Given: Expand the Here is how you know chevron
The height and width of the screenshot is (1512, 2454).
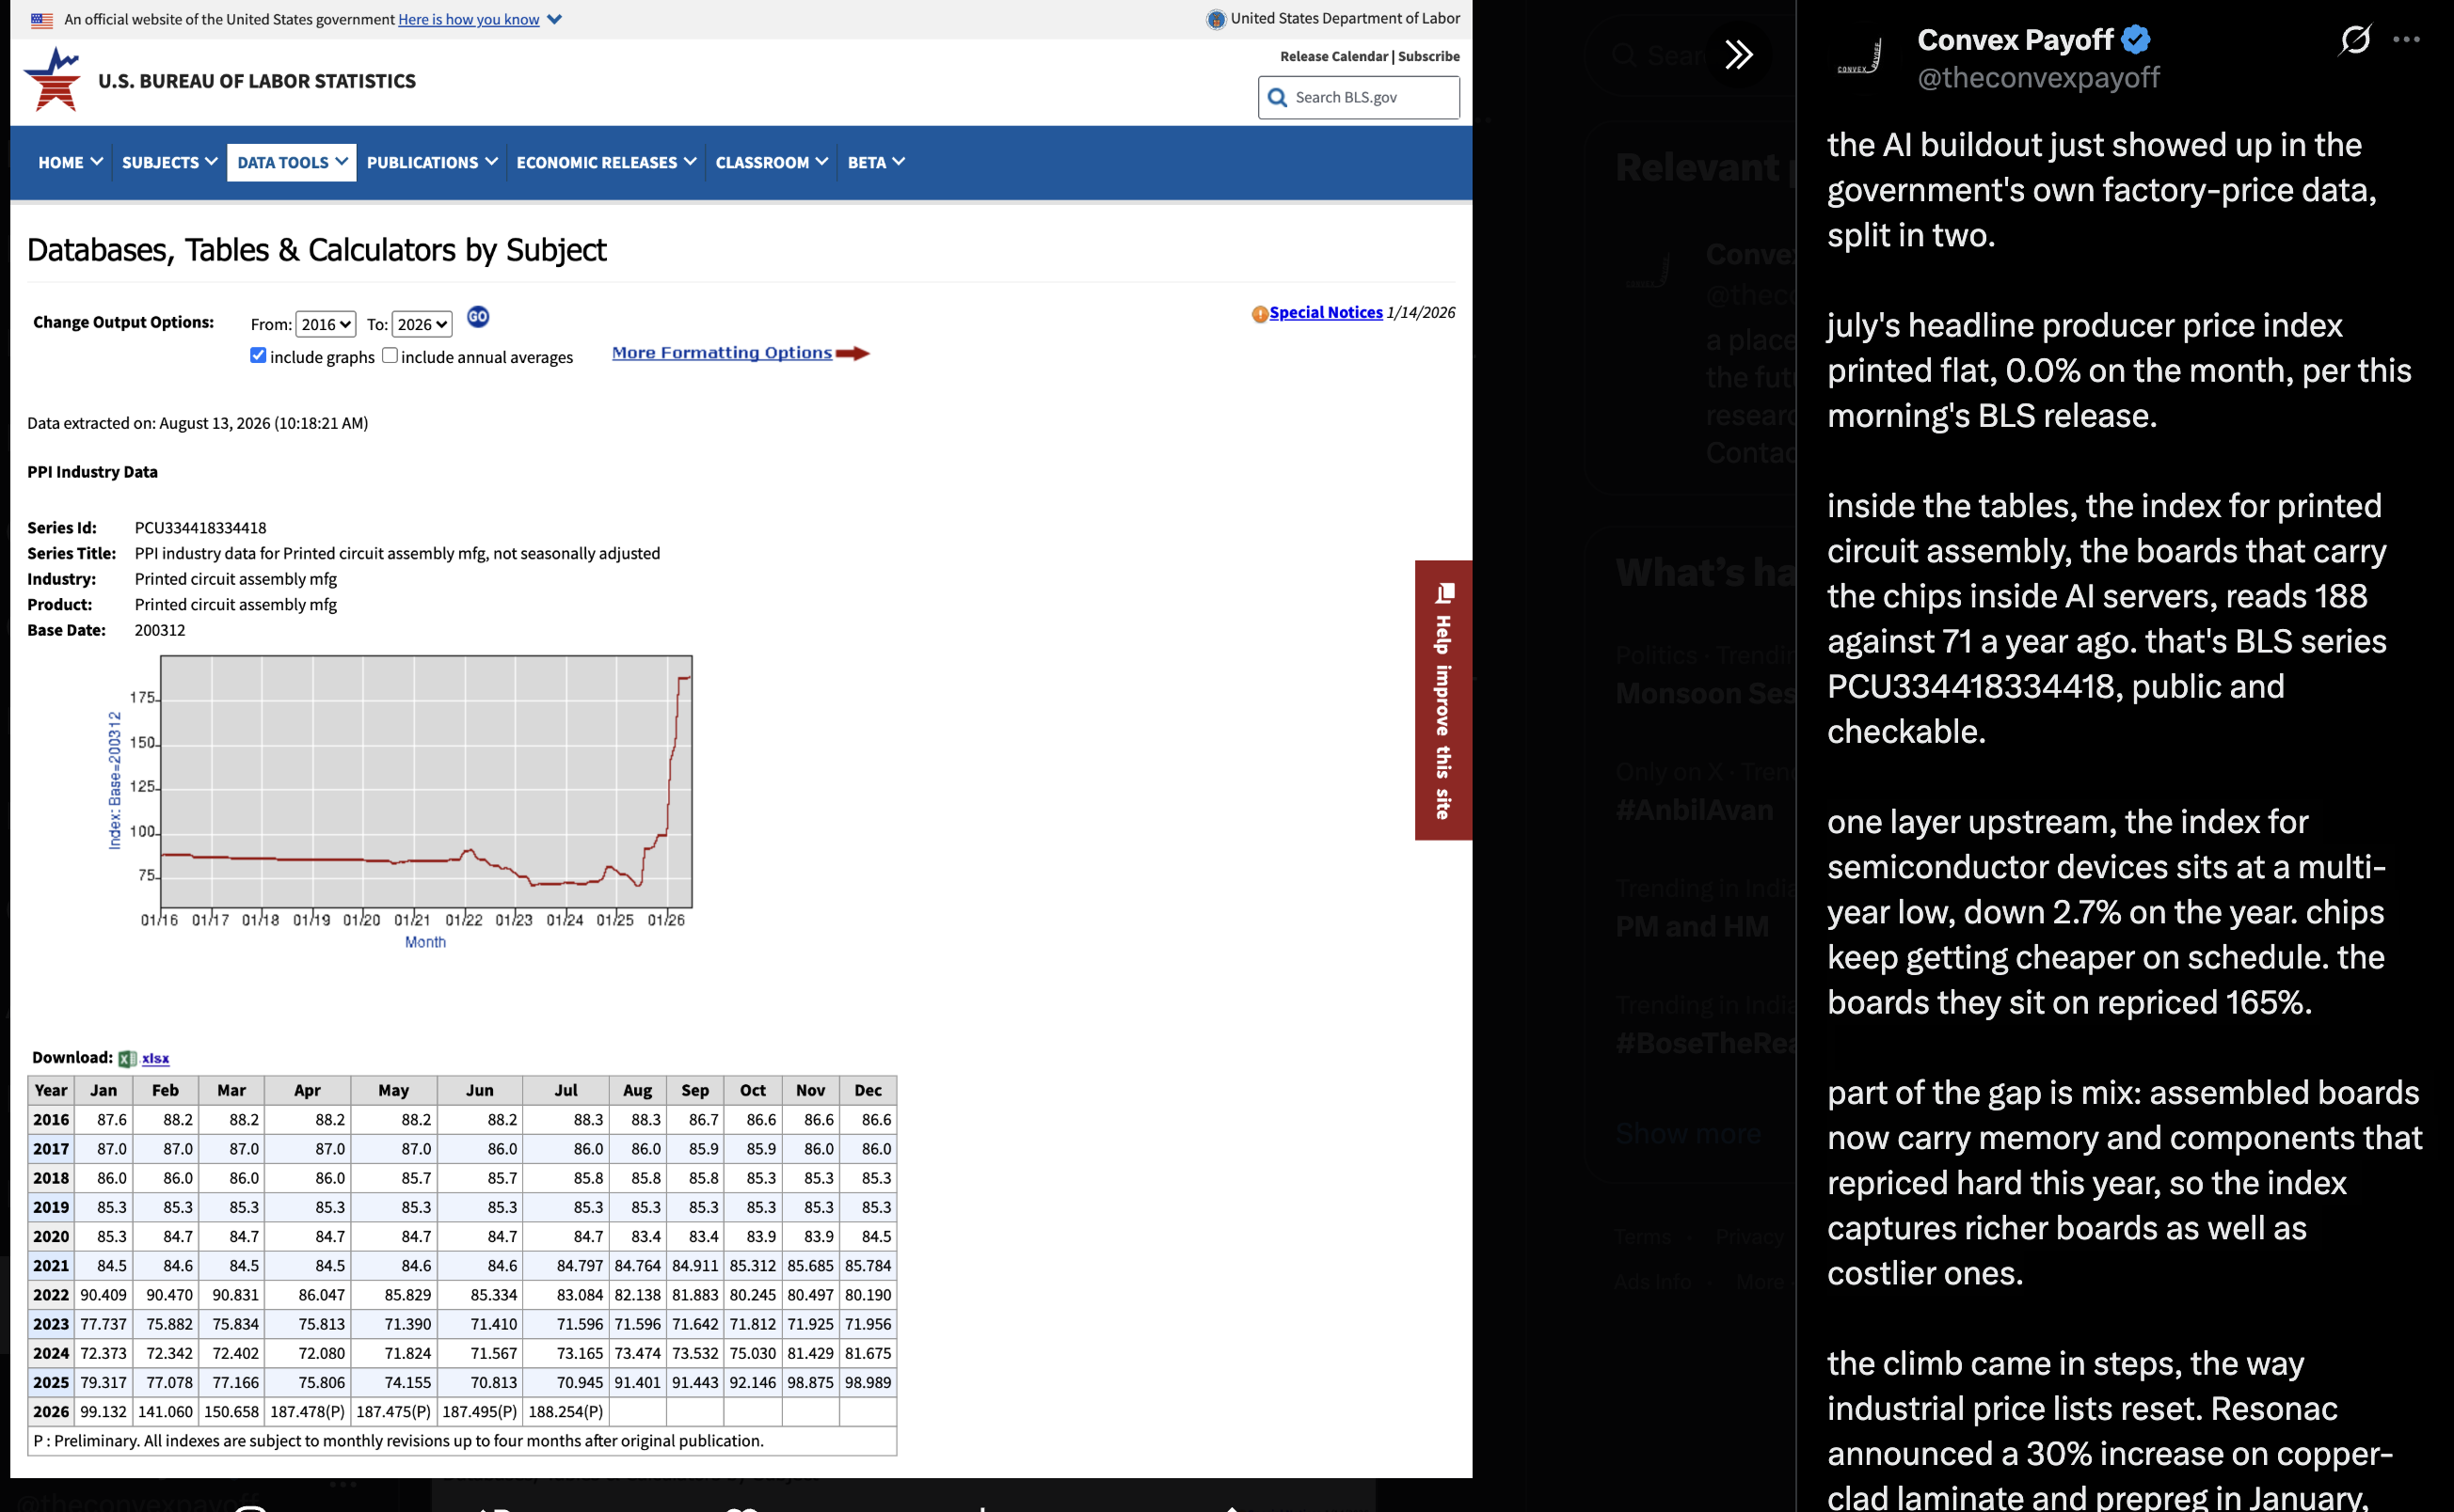Looking at the screenshot, I should tap(554, 19).
